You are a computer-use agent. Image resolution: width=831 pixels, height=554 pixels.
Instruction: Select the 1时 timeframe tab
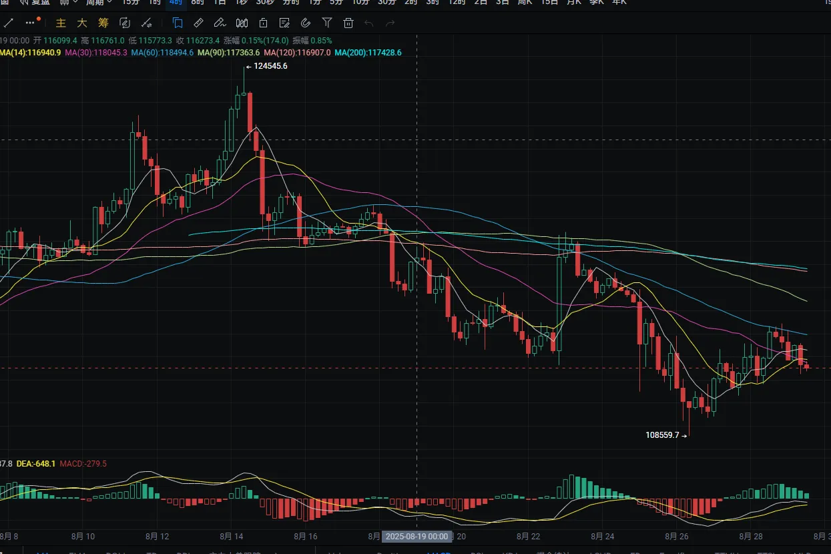tap(154, 2)
